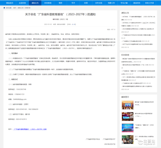Select the highlighted 通知公告 nav tab

pyautogui.click(x=35, y=3)
